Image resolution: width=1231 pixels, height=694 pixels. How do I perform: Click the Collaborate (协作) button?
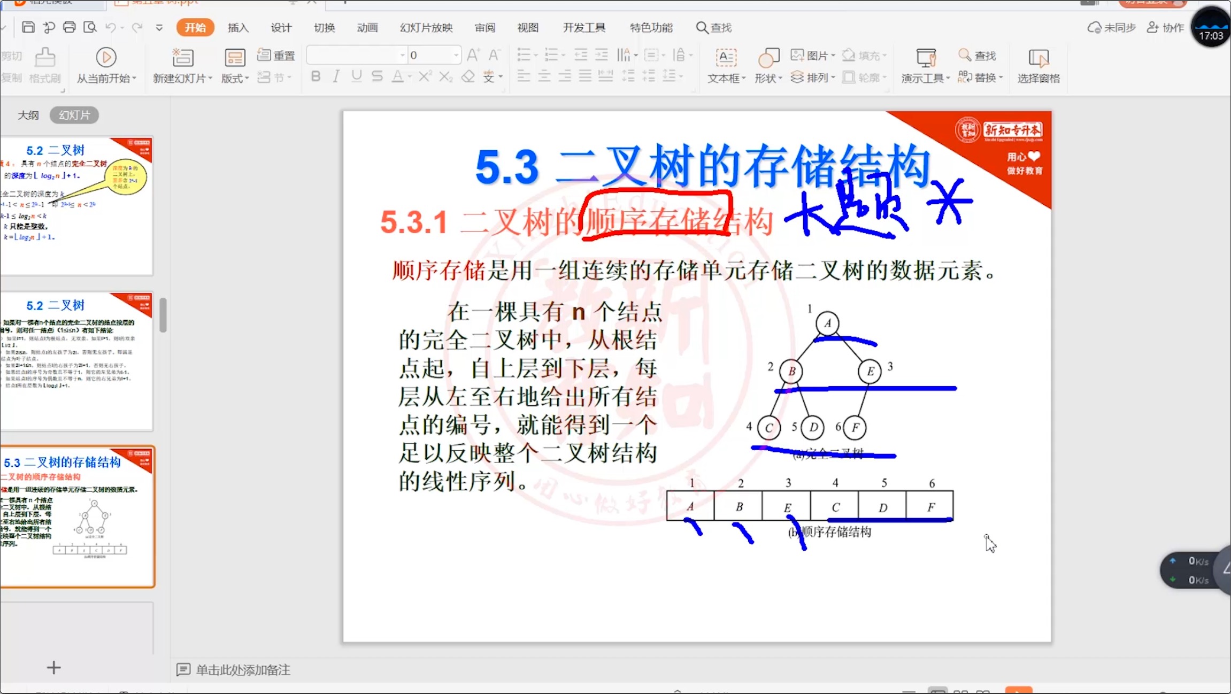click(1166, 28)
